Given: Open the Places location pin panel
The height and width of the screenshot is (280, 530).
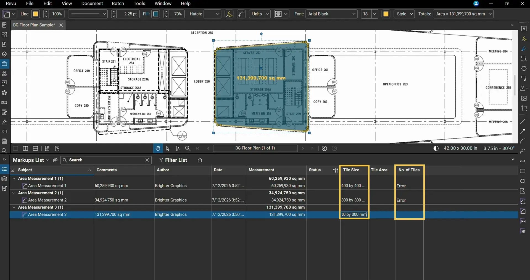Looking at the screenshot, I should pyautogui.click(x=4, y=73).
